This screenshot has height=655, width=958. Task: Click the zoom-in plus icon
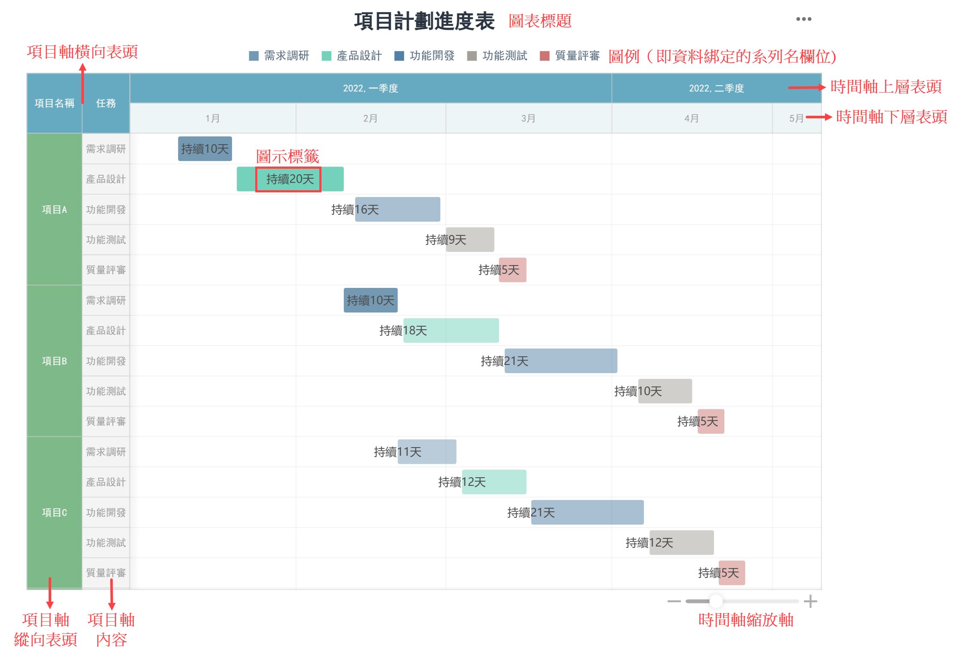[x=810, y=601]
